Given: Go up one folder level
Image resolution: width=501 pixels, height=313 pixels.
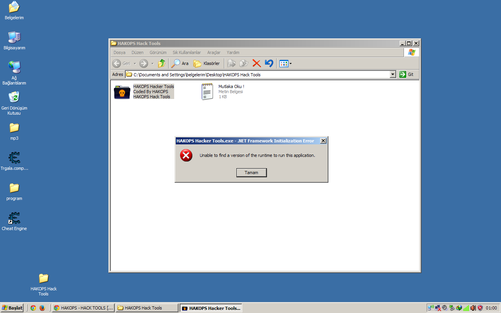Looking at the screenshot, I should 161,63.
